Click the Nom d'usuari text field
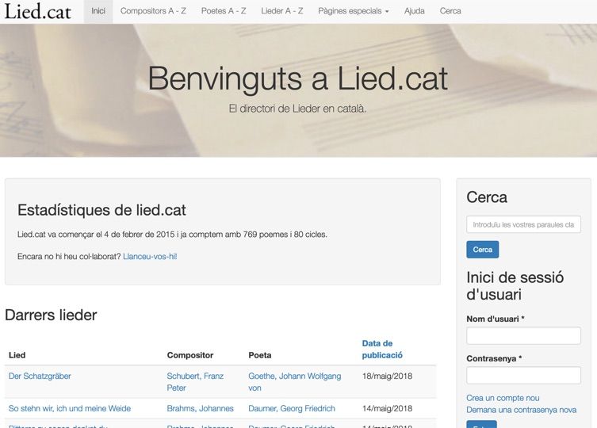The width and height of the screenshot is (597, 428). (x=523, y=336)
